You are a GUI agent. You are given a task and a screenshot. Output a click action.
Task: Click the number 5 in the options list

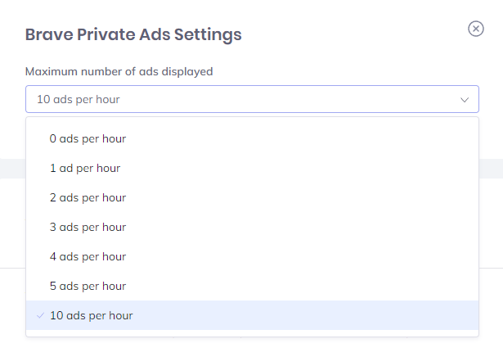(x=53, y=286)
